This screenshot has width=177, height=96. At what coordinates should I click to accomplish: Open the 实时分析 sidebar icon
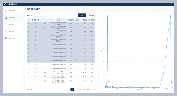tap(6, 11)
